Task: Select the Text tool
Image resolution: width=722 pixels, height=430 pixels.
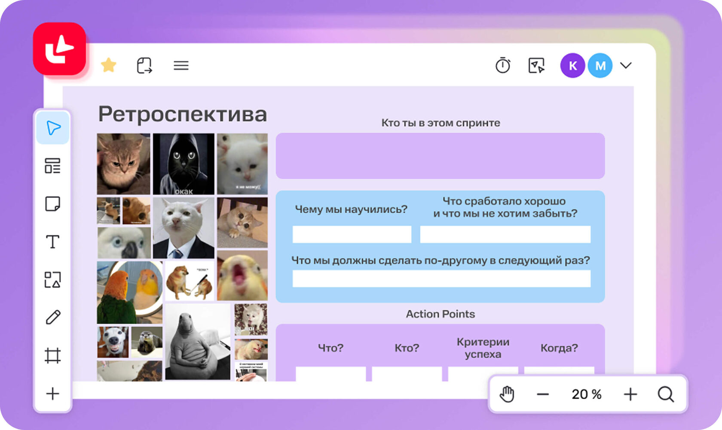Action: 52,242
